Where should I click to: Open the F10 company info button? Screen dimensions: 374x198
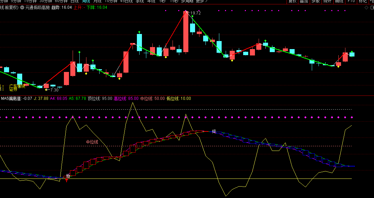click(351, 1)
